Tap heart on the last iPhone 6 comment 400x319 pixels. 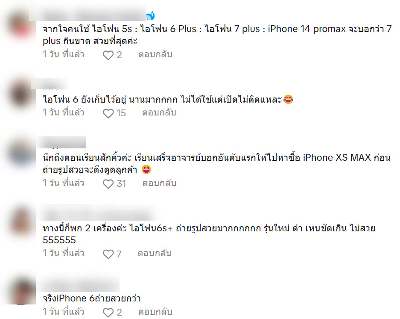coord(108,312)
